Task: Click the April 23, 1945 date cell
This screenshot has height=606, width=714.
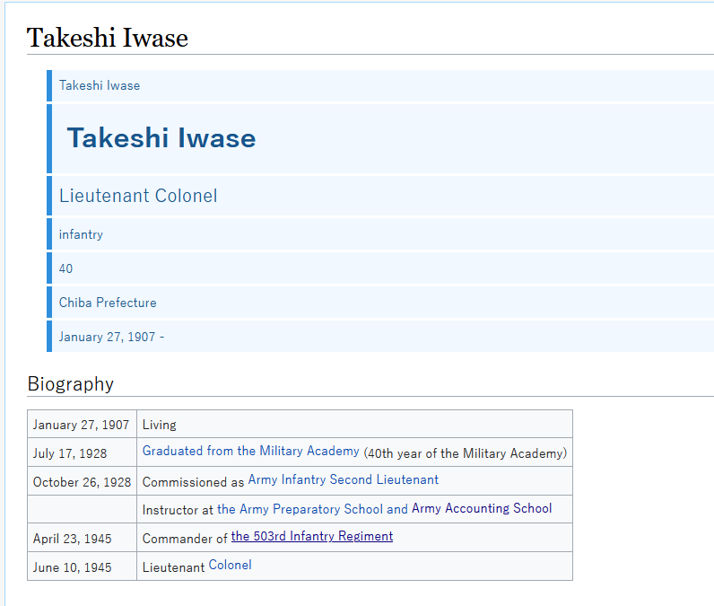Action: (73, 538)
